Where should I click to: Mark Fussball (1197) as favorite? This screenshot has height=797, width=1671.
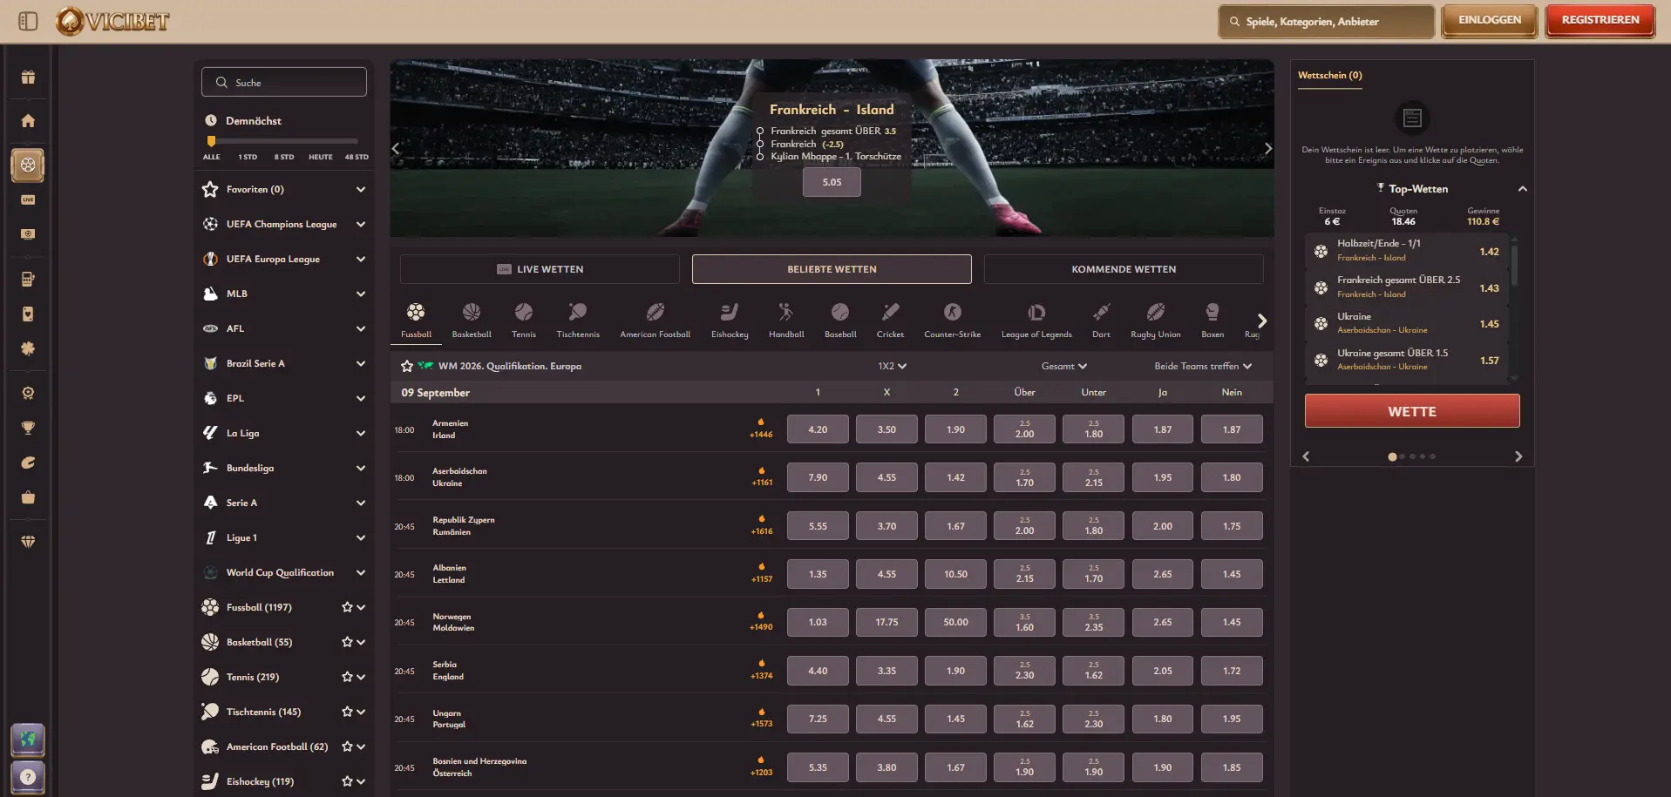click(x=347, y=607)
